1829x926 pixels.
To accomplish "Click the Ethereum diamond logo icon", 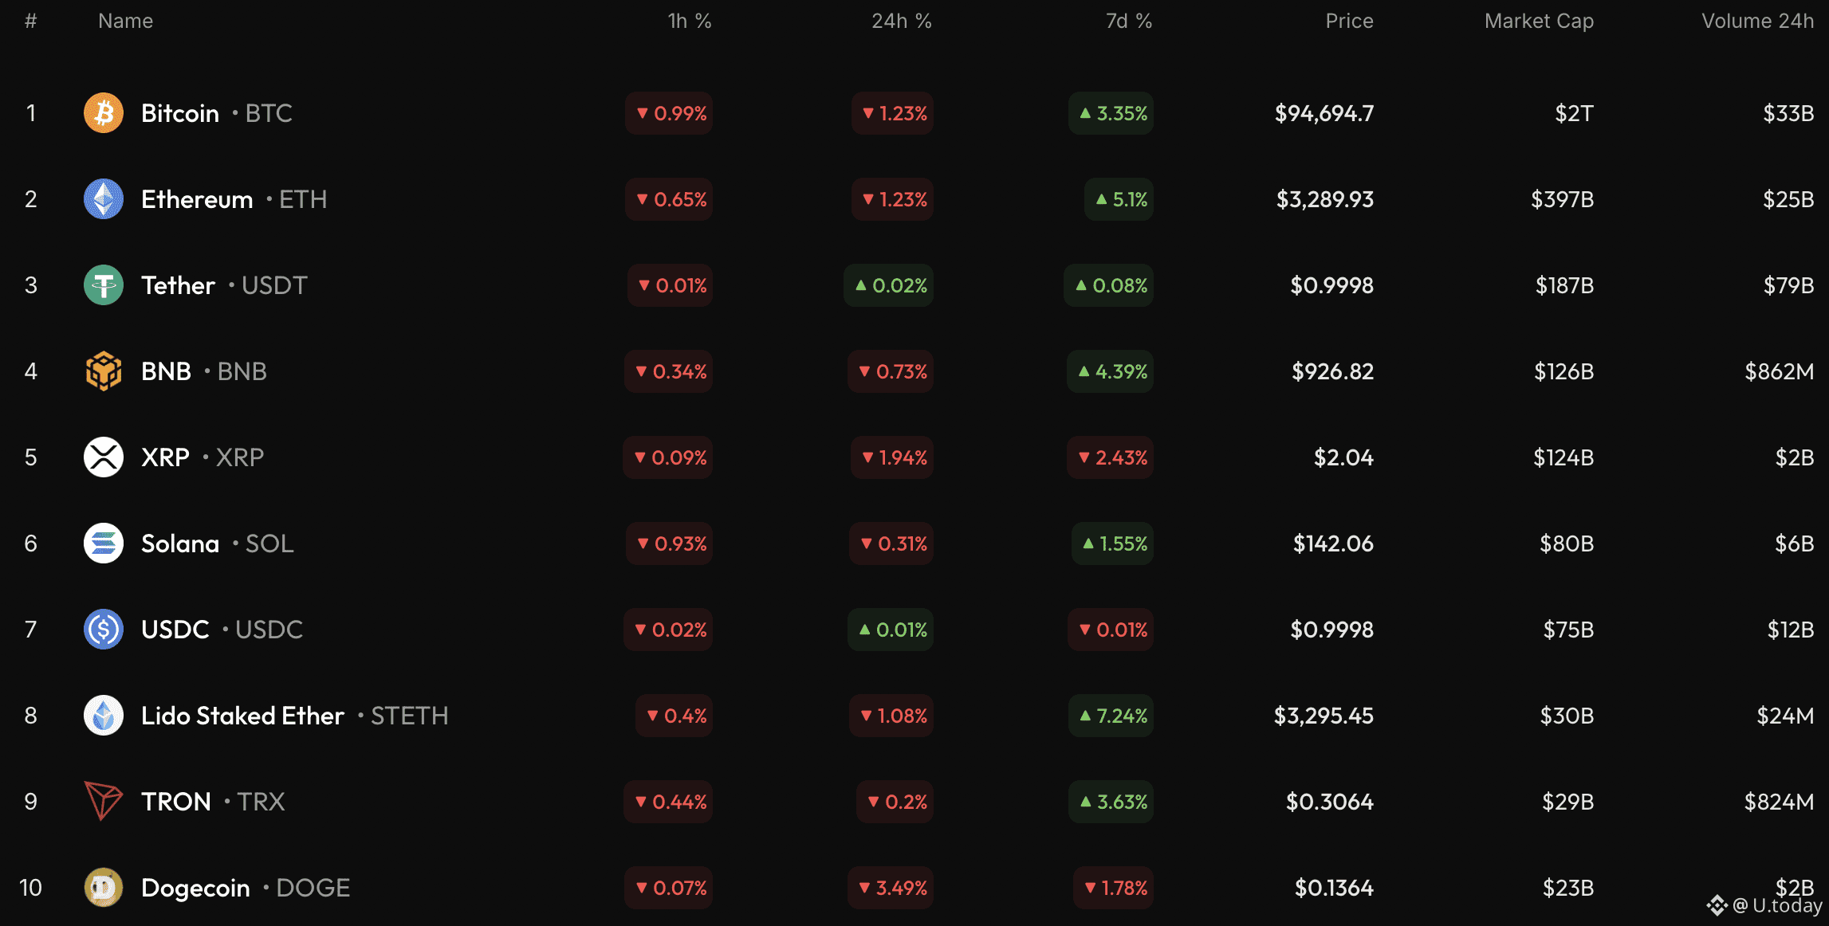I will (x=104, y=199).
